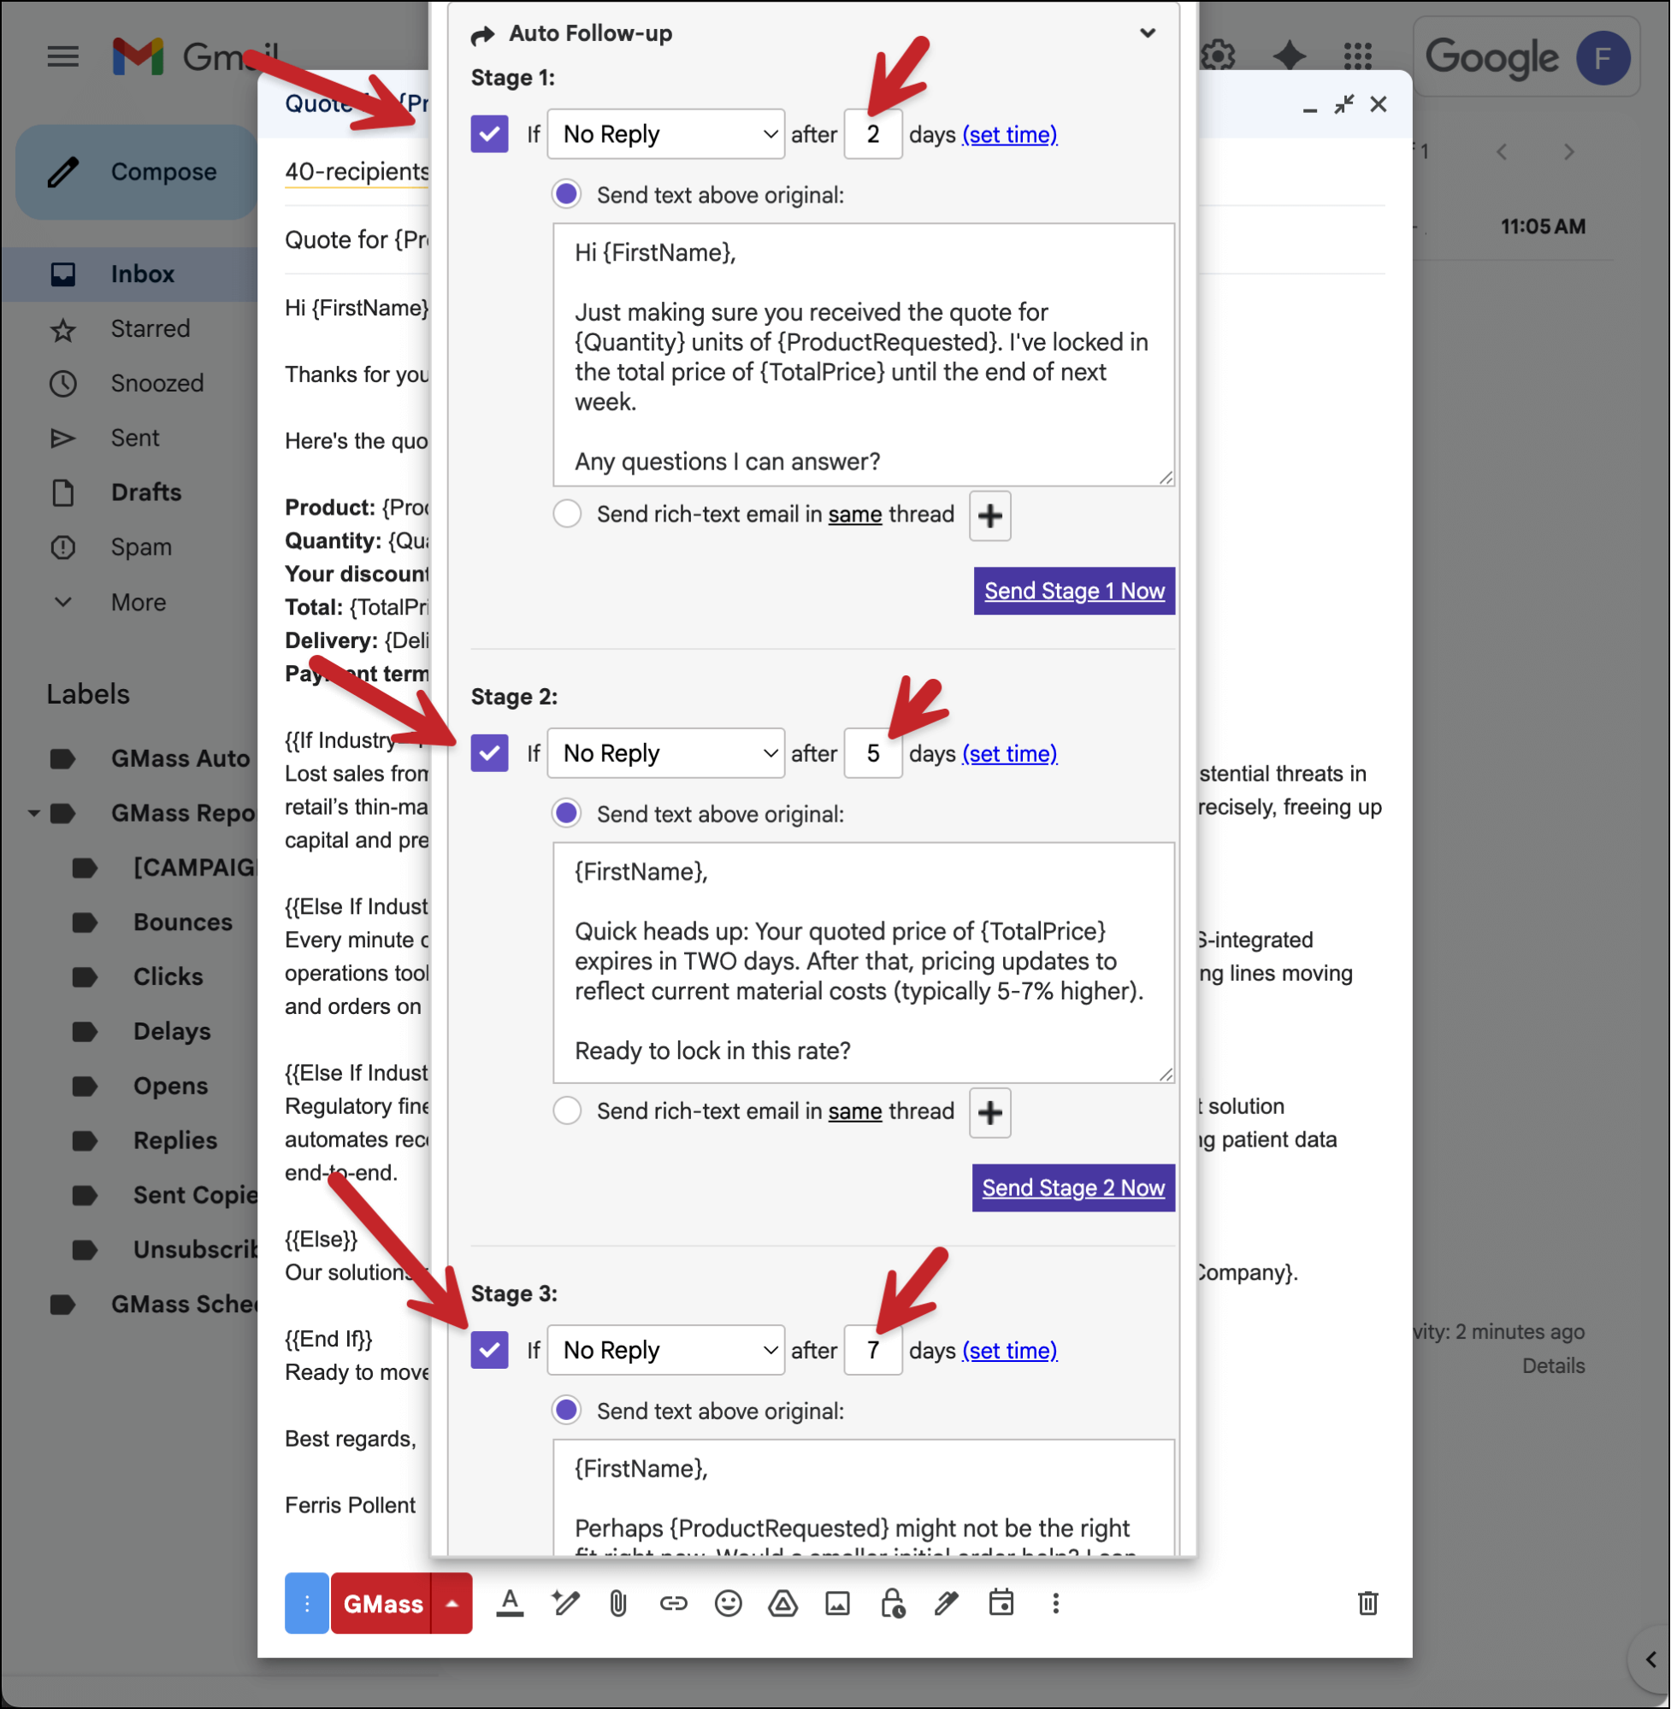The width and height of the screenshot is (1671, 1709).
Task: Insert a hyperlink via the link icon
Action: tap(673, 1603)
